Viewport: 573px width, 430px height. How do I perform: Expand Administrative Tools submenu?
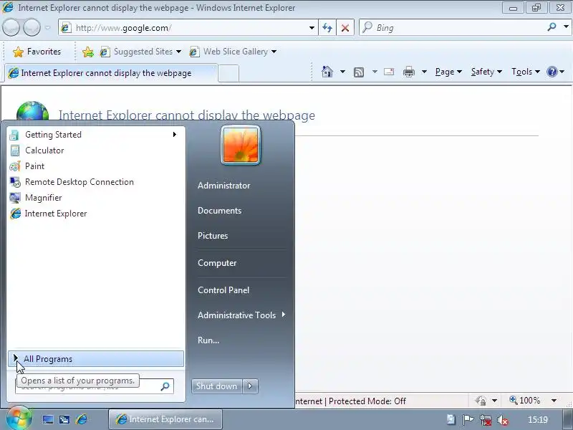click(241, 315)
